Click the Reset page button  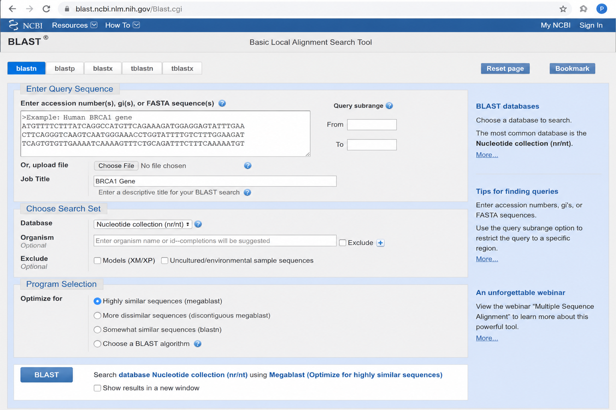click(505, 68)
